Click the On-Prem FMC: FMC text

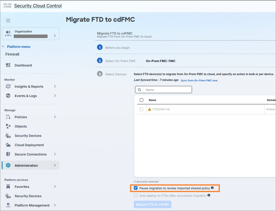point(161,61)
